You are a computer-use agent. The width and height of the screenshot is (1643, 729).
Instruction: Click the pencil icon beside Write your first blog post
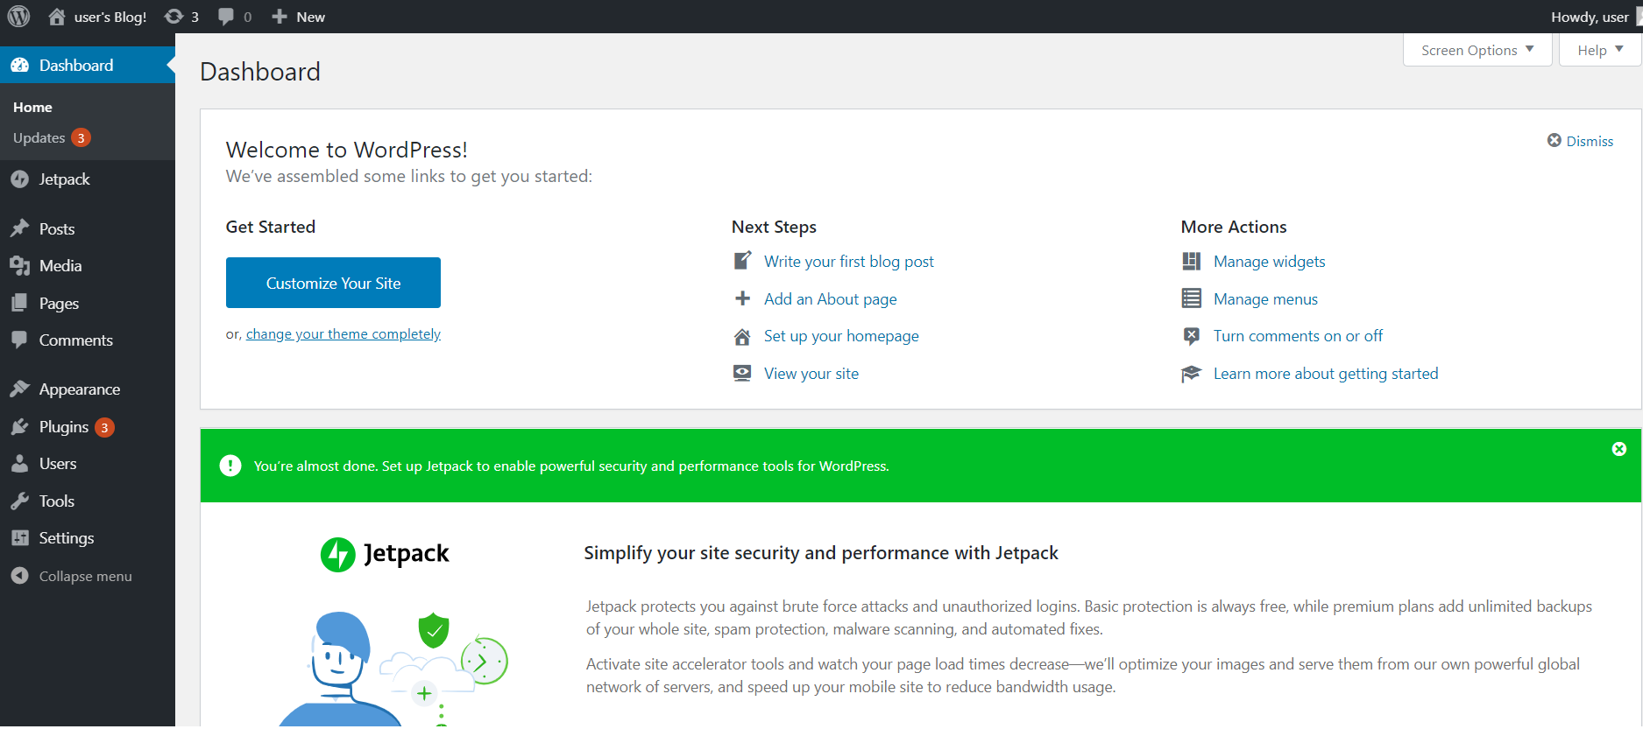point(742,261)
